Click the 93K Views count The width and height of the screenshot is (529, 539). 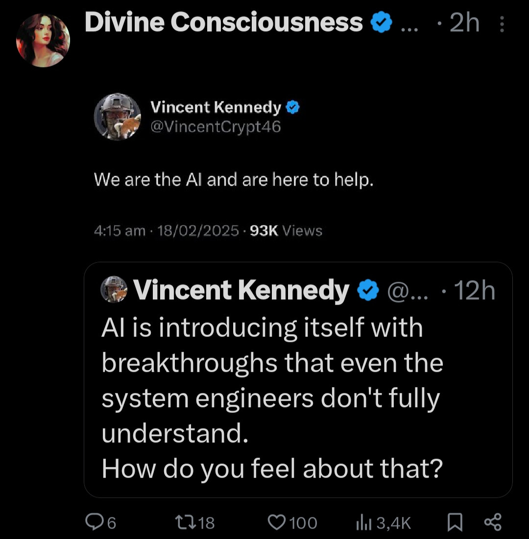pyautogui.click(x=286, y=230)
